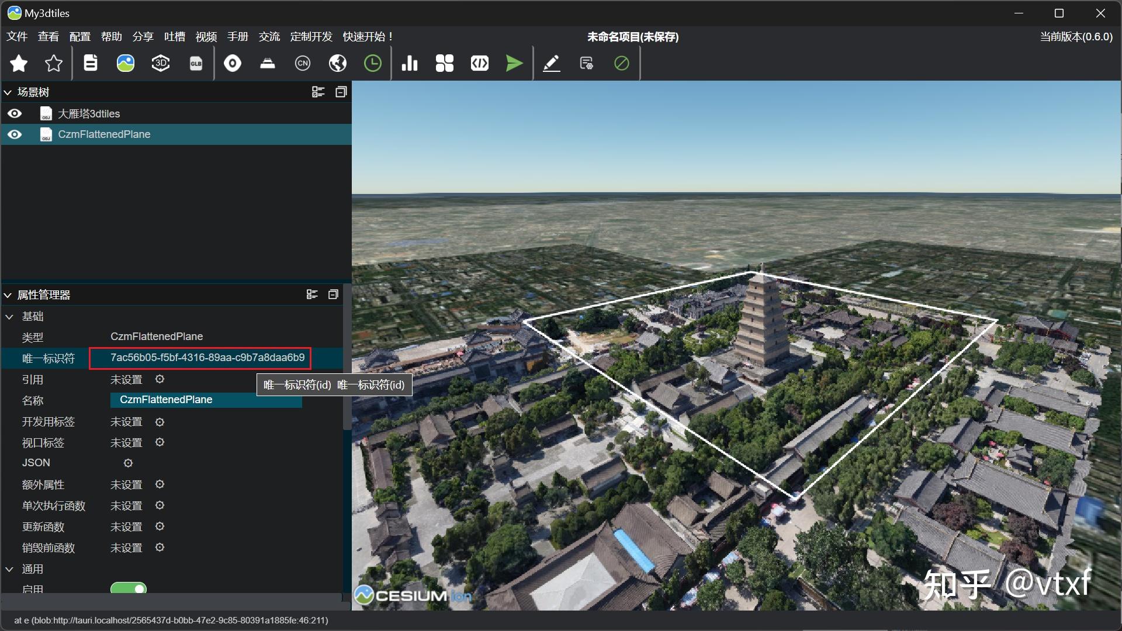Open the 查看 menu
Viewport: 1122px width, 631px height.
(x=49, y=37)
